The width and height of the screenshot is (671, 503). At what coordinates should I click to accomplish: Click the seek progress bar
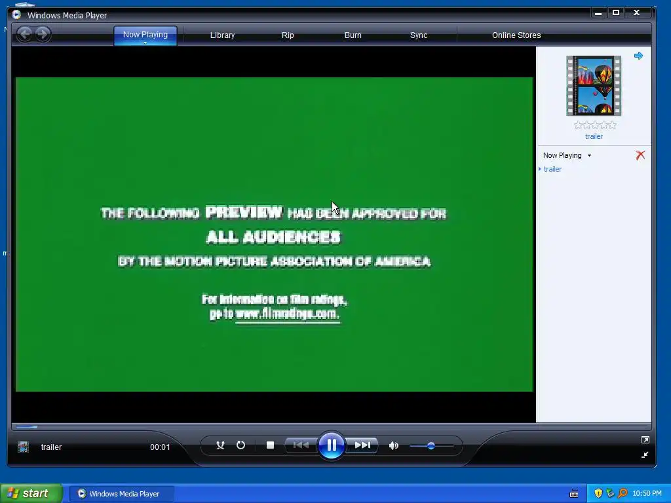coord(331,426)
